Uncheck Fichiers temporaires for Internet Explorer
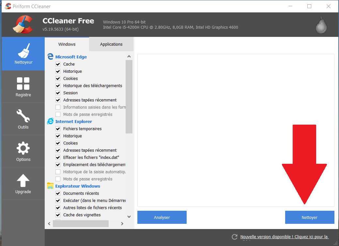339x246 pixels. click(58, 129)
